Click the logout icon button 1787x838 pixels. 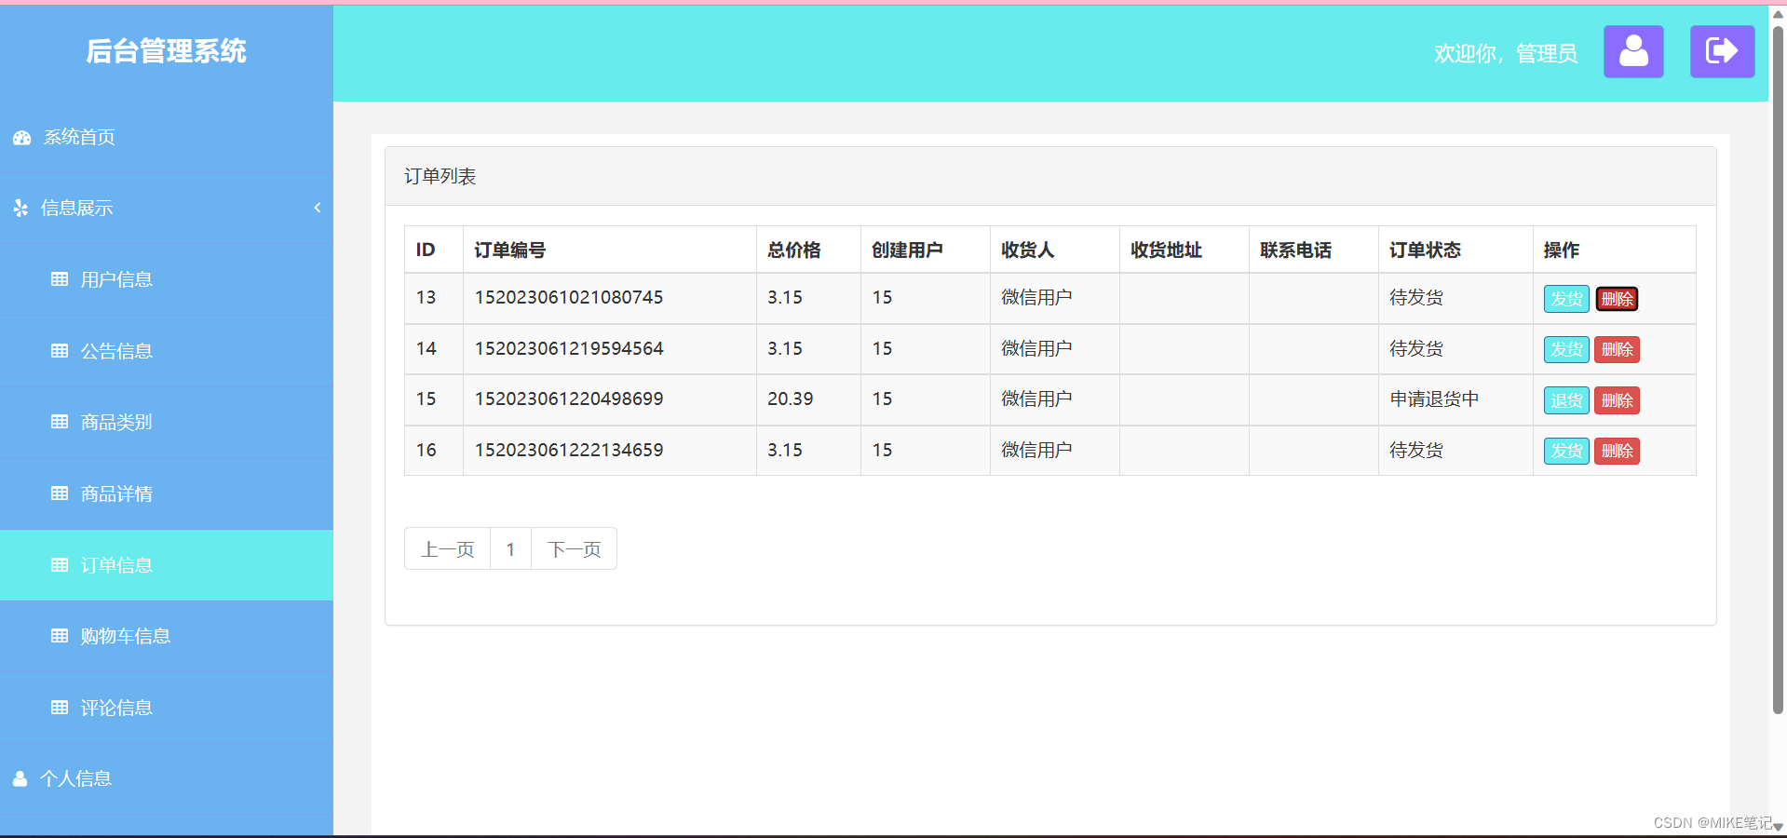pos(1722,51)
